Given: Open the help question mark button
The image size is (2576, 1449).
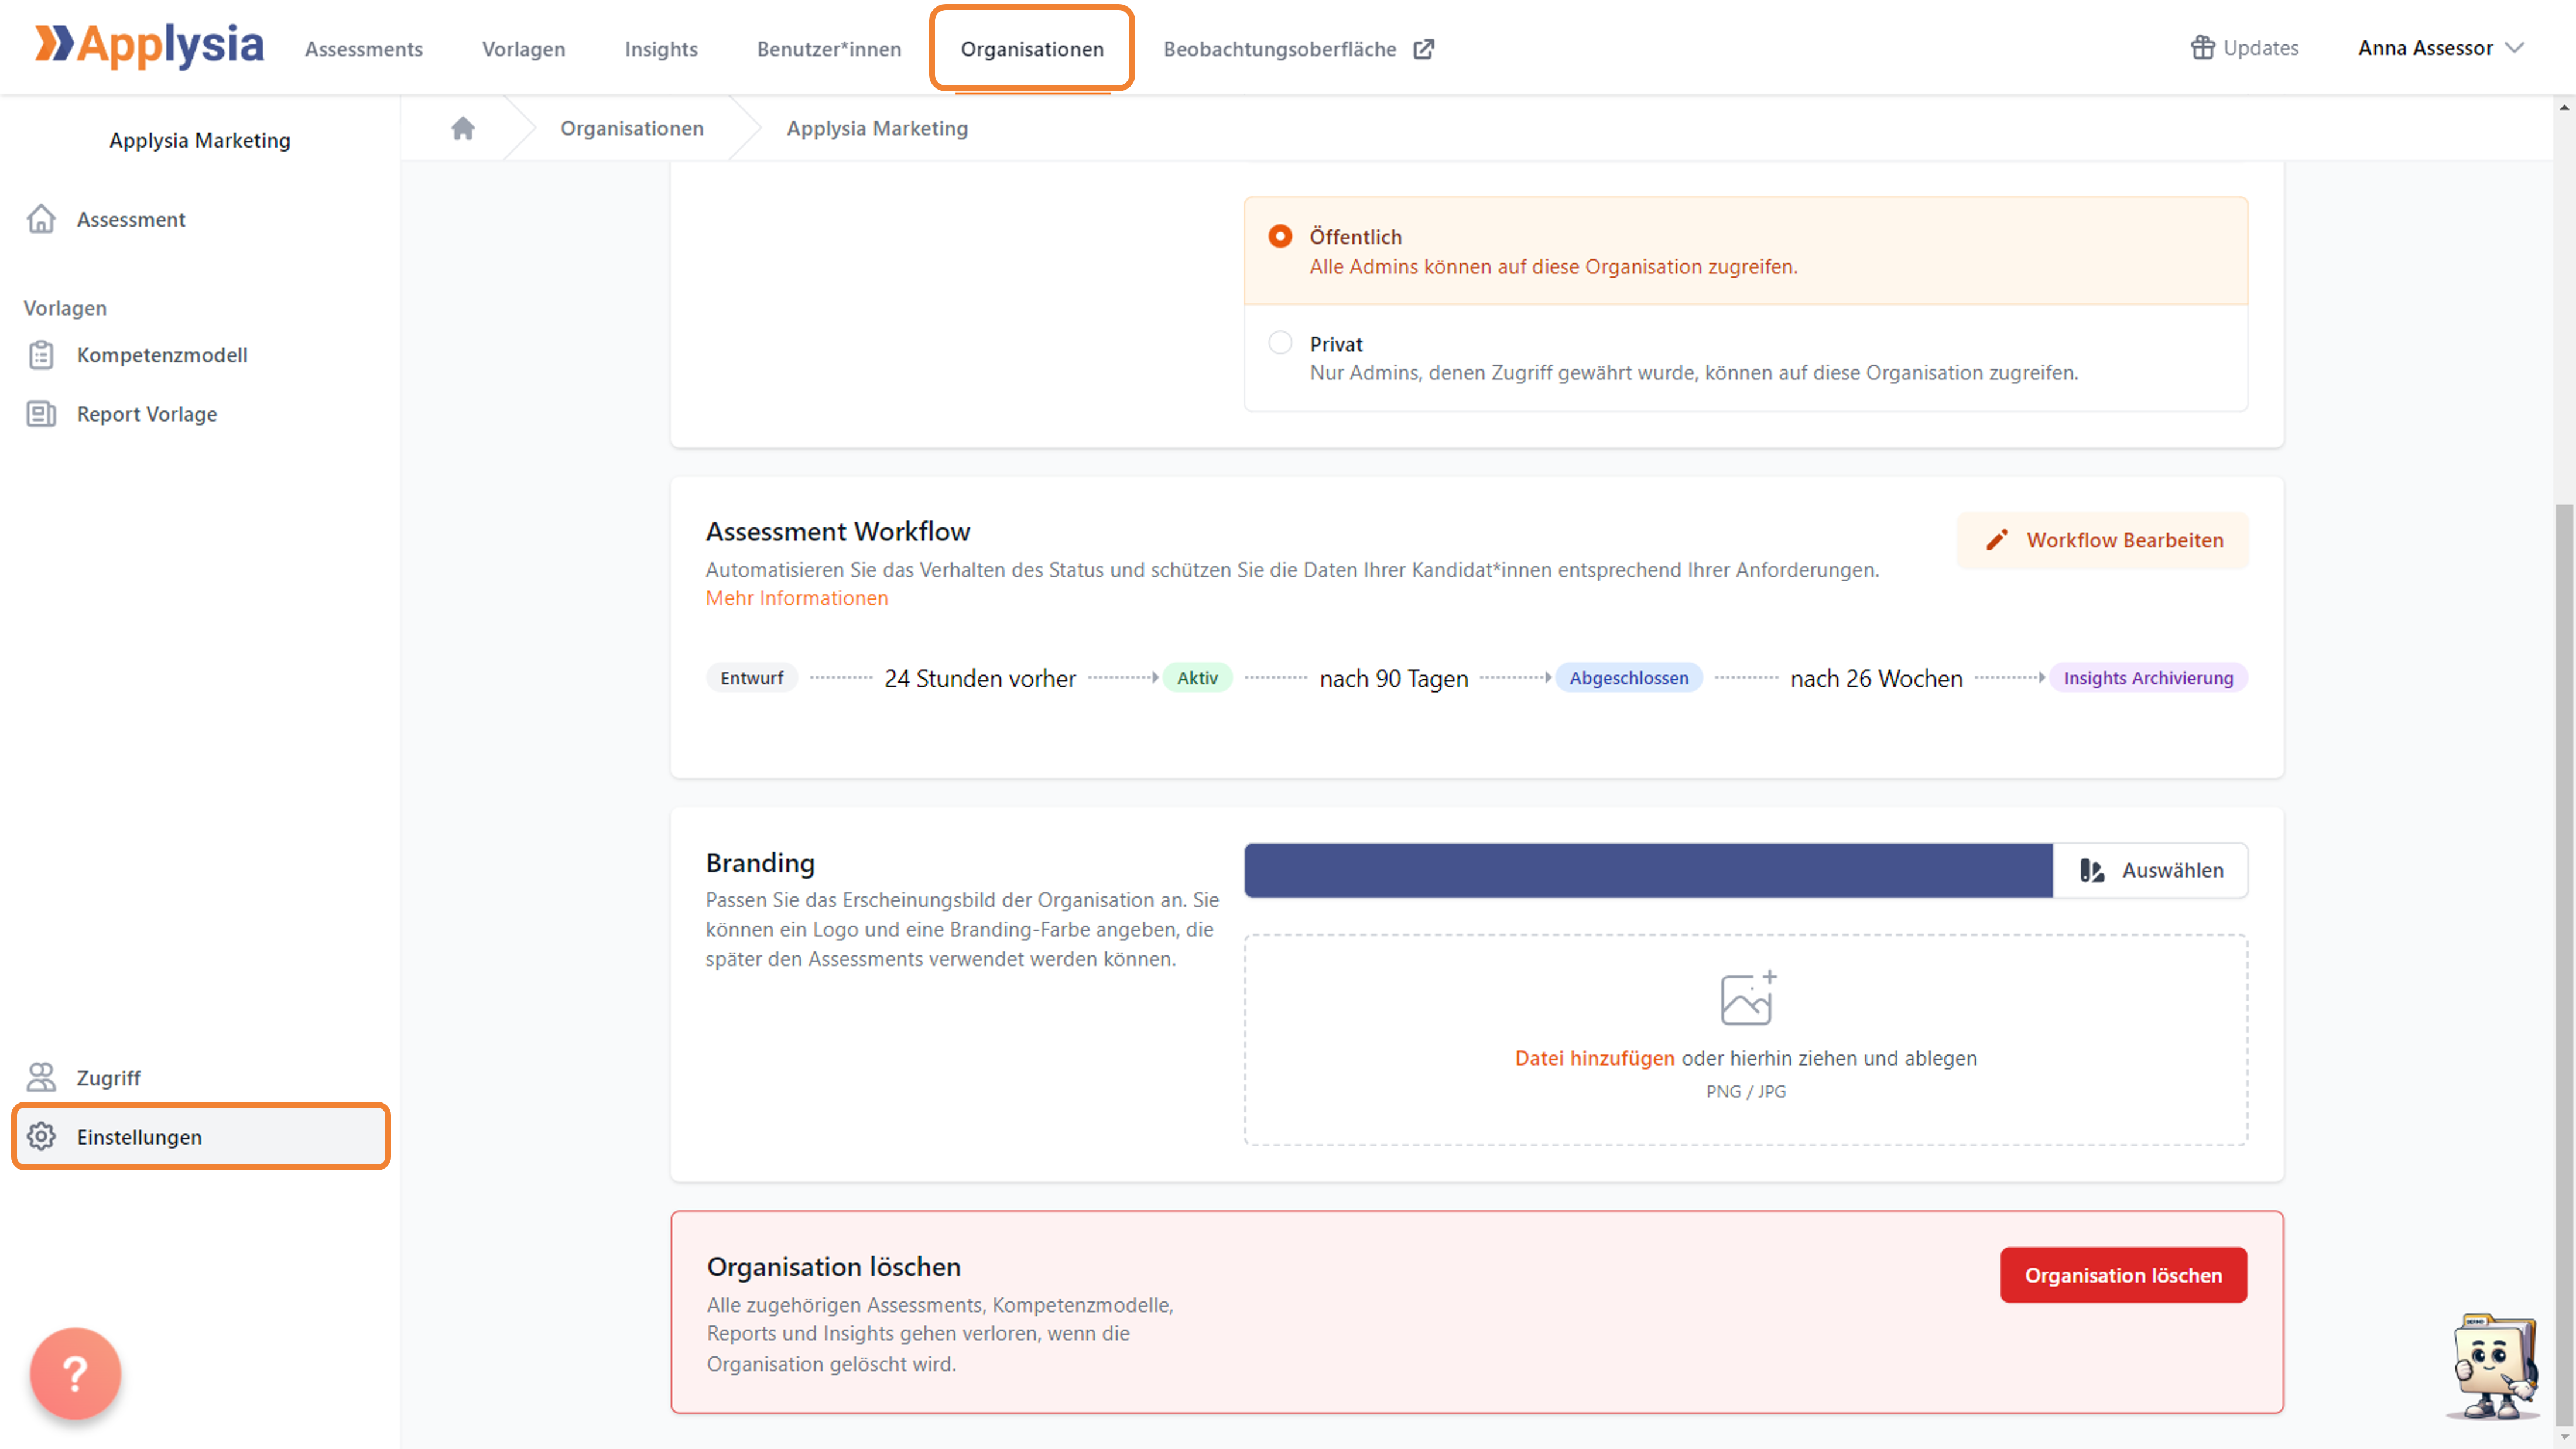Looking at the screenshot, I should tap(76, 1373).
